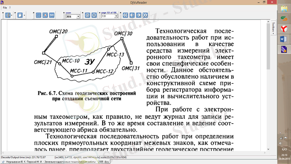Click the vertical scrollbar thumb
The height and width of the screenshot is (164, 291).
click(268, 47)
